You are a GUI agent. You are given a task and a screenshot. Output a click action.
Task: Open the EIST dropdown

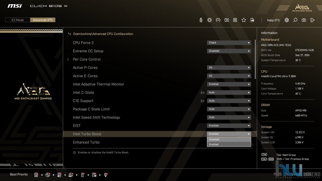[229, 126]
